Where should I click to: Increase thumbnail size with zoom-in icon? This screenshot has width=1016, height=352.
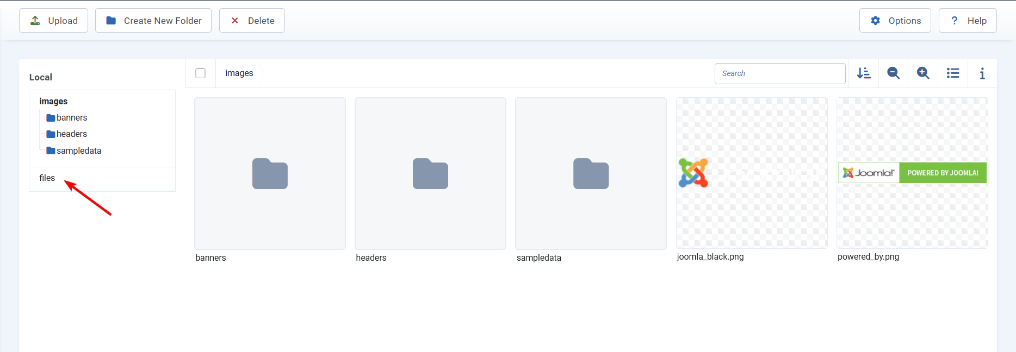923,73
